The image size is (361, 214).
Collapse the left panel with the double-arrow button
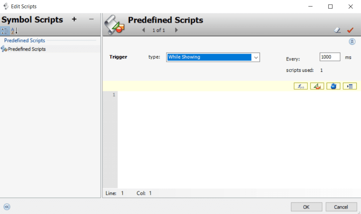pos(6,207)
